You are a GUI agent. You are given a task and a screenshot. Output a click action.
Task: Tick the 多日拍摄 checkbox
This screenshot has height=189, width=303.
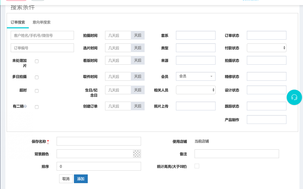coord(37,77)
